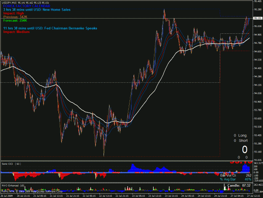Click the 93.160 price axis label
The image size is (263, 198).
pos(258,152)
